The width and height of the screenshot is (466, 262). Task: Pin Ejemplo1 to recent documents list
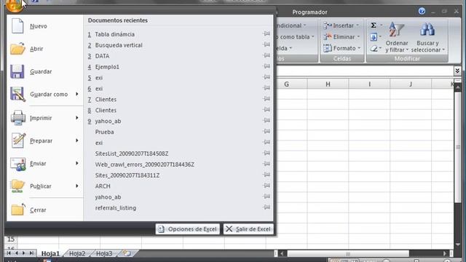click(266, 66)
